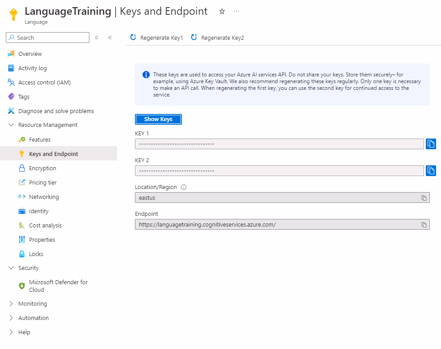
Task: Click the Endpoint URL text field
Action: pos(277,224)
